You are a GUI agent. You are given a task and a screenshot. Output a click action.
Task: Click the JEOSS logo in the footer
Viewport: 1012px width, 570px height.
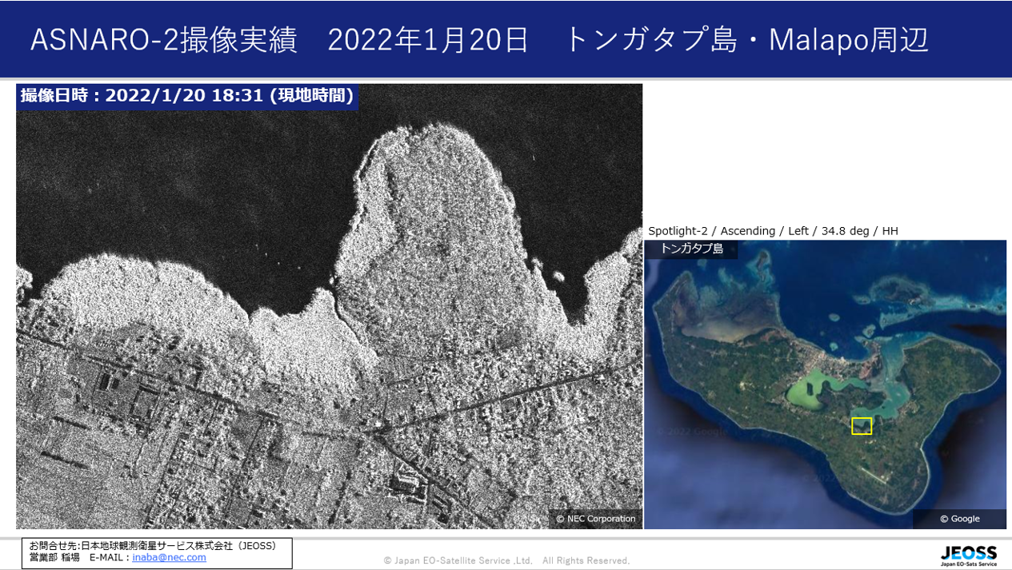(968, 552)
